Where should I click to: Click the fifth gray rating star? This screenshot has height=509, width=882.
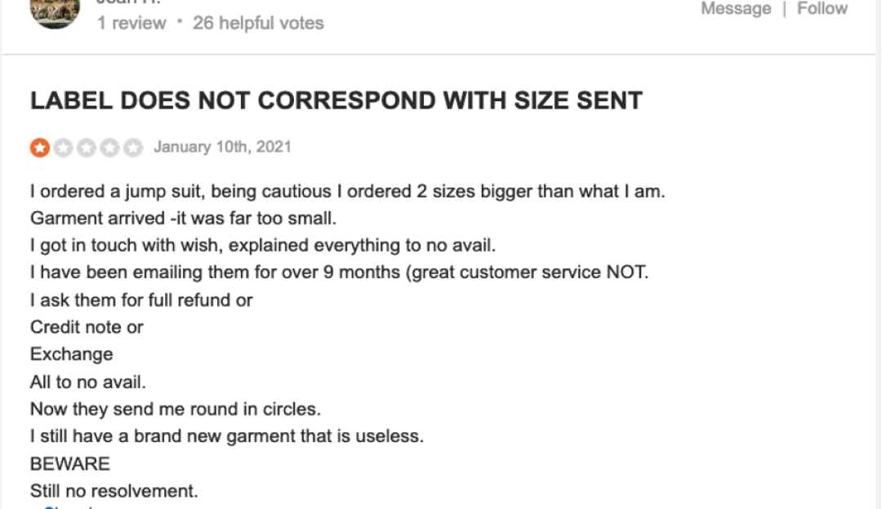pos(134,148)
